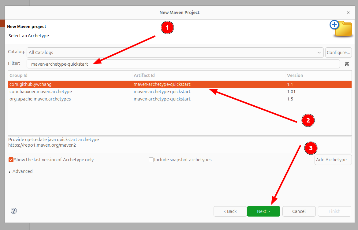Click version 1.5 cell
The width and height of the screenshot is (358, 230).
[x=290, y=99]
